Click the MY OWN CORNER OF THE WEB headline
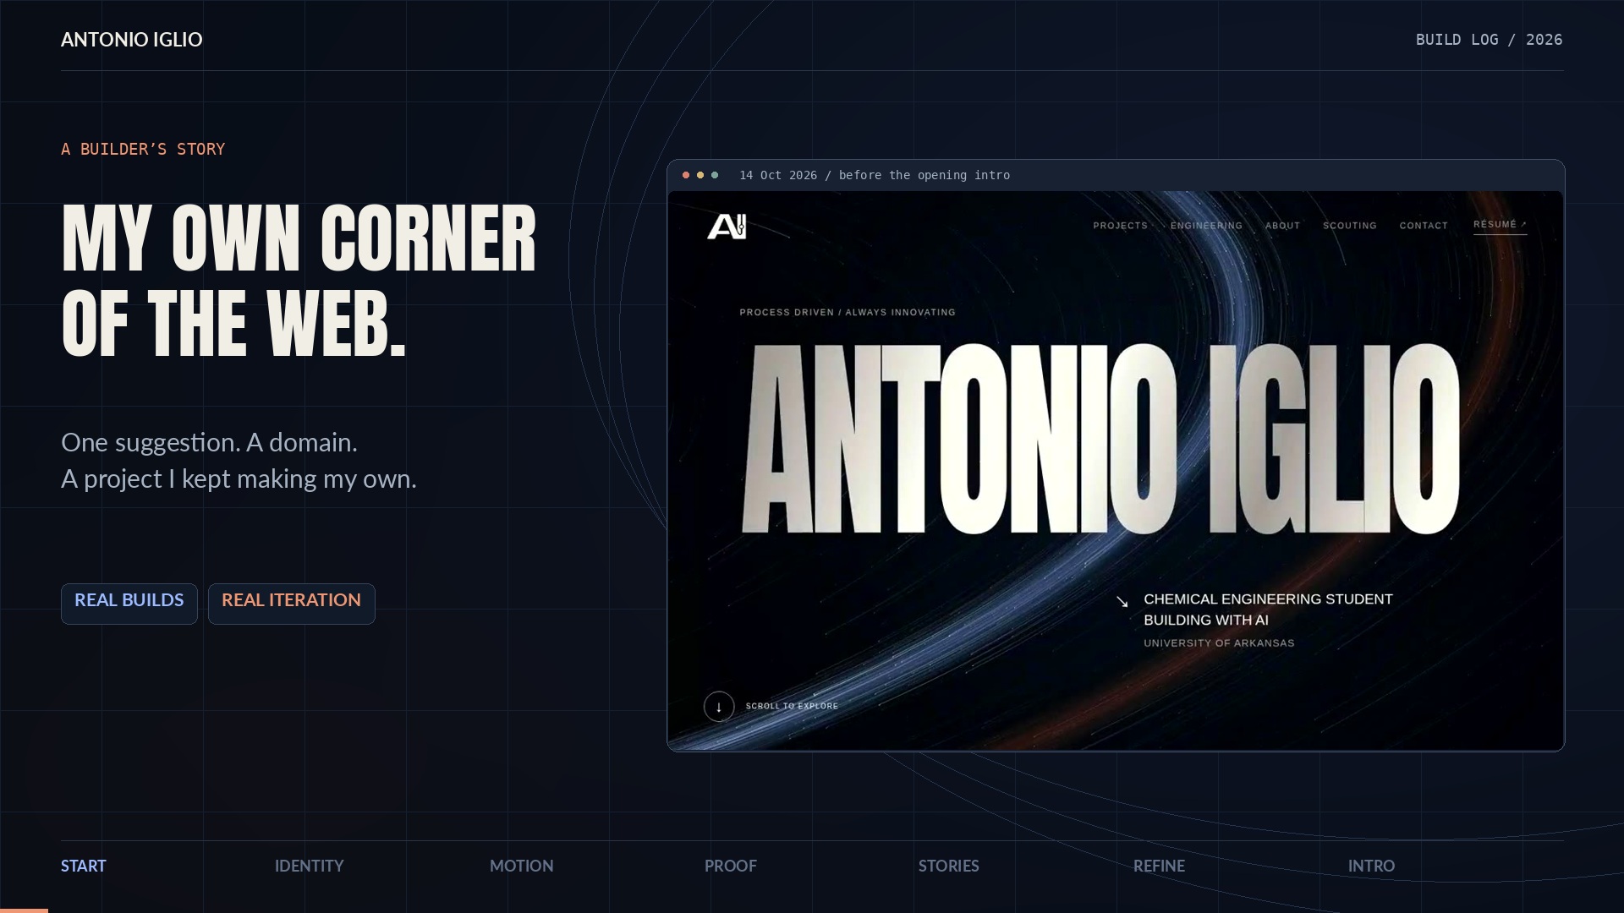 299,281
